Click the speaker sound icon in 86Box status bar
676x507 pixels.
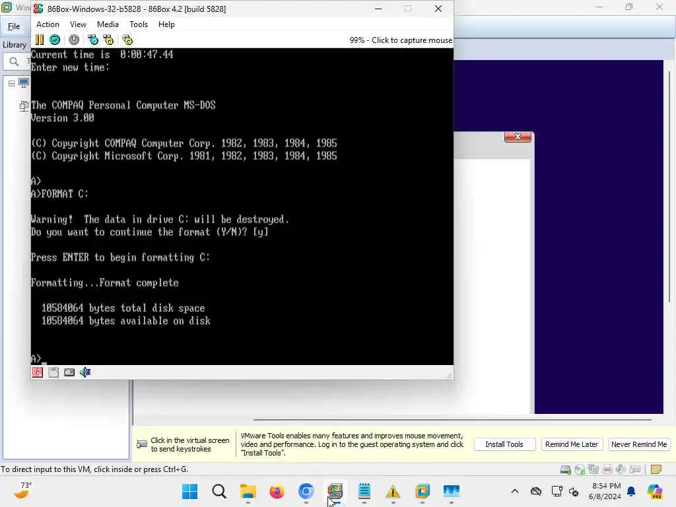click(x=85, y=372)
